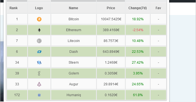Click the blue Dash logo

click(x=39, y=52)
